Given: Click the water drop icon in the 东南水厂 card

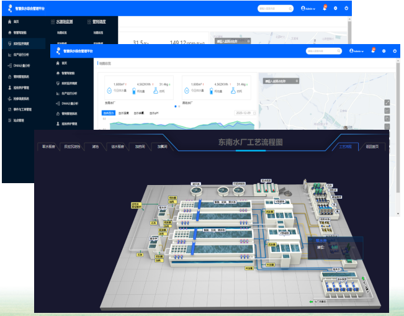Looking at the screenshot, I should (109, 91).
